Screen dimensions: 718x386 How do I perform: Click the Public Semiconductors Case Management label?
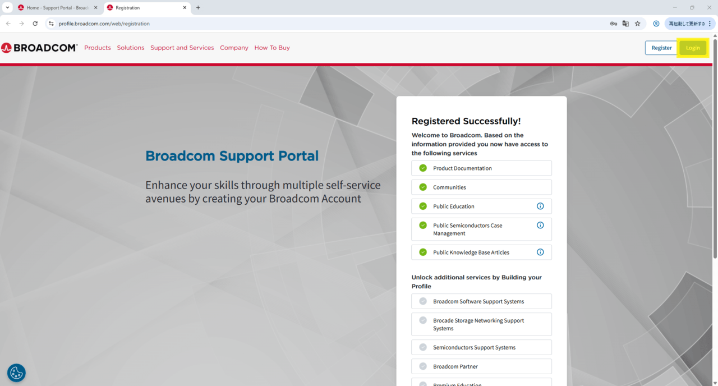pos(468,229)
